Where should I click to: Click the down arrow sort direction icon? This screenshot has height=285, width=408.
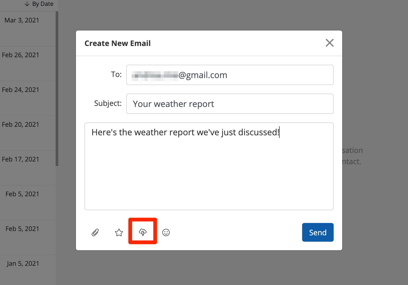tap(27, 4)
